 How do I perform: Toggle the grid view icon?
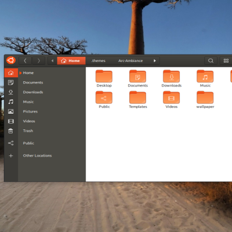226,61
